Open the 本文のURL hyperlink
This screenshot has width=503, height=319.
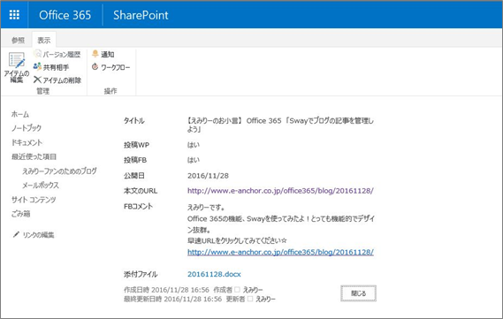point(280,191)
